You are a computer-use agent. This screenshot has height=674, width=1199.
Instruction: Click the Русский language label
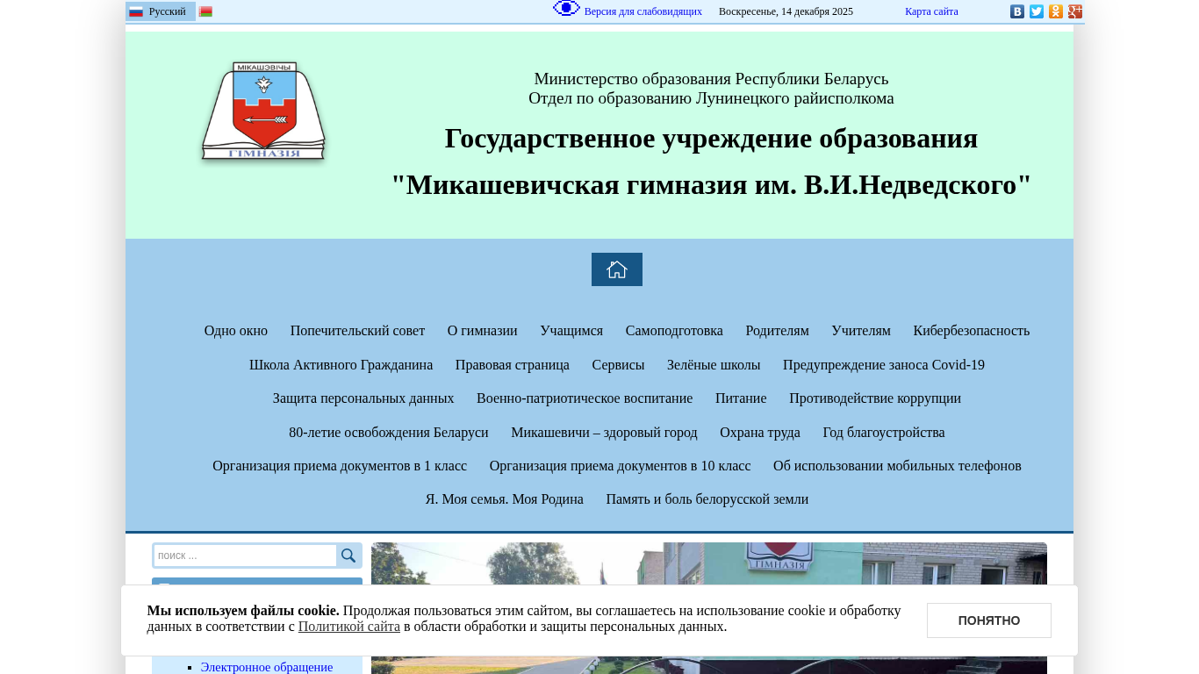point(168,11)
